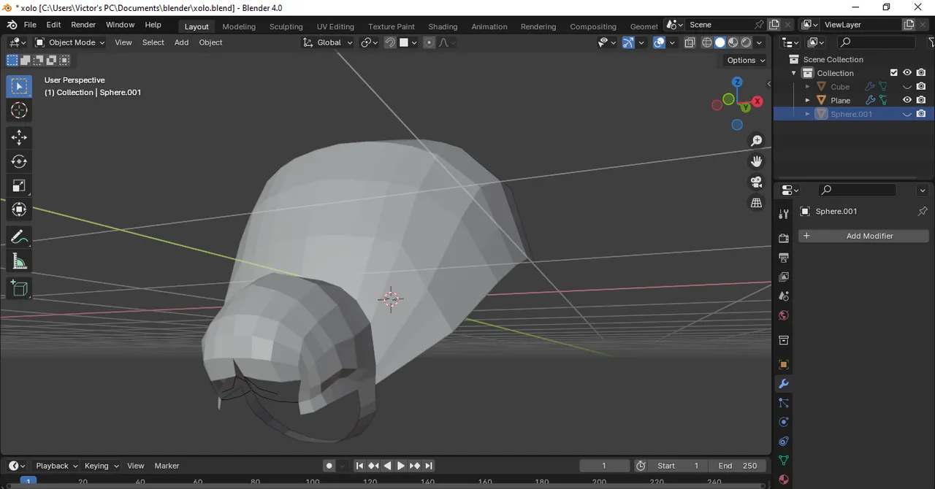
Task: Open the Collection properties tab
Action: coord(783,340)
